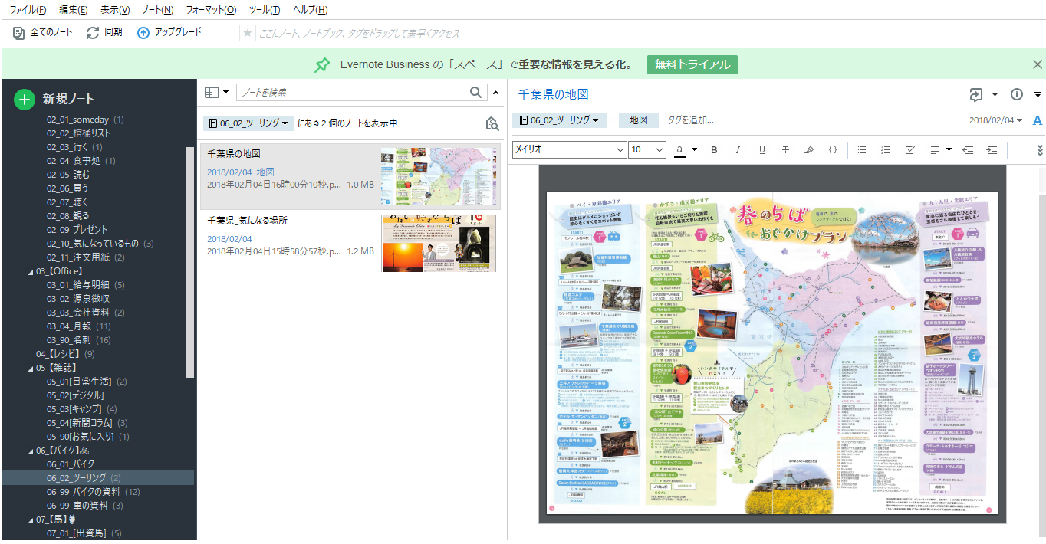Click the ノートを検索 search field

(x=353, y=93)
